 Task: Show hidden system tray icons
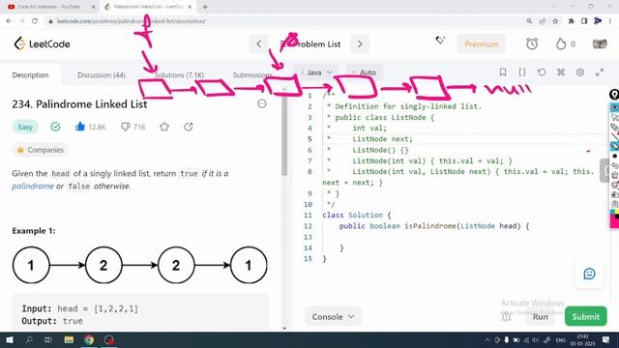tap(487, 339)
